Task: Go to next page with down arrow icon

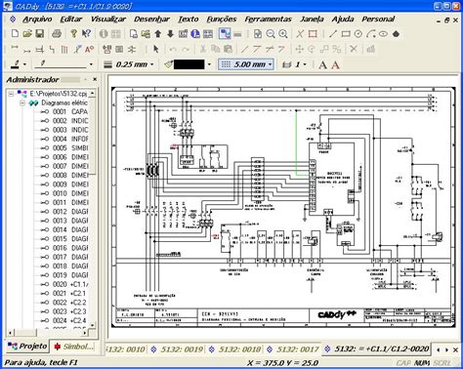Action: tap(170, 34)
